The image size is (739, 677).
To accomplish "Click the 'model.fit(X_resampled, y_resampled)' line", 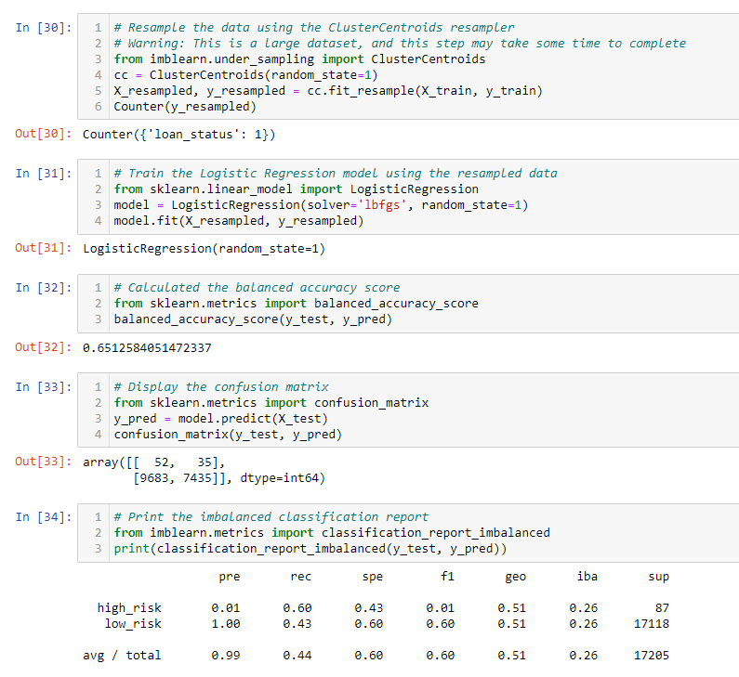I will pos(239,221).
